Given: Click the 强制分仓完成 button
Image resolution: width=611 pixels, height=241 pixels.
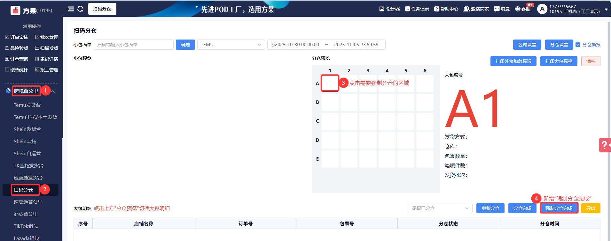Looking at the screenshot, I should click(559, 208).
